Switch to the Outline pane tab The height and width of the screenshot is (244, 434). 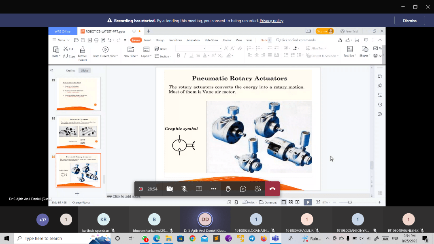coord(70,70)
